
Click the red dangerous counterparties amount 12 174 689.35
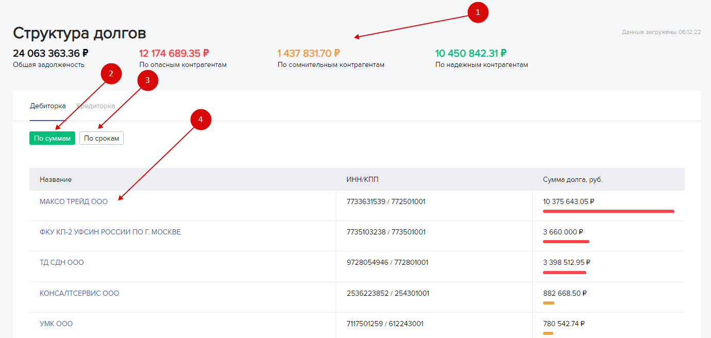(174, 53)
